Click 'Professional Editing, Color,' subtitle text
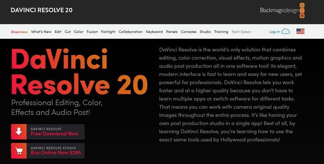The width and height of the screenshot is (324, 164). tap(57, 102)
